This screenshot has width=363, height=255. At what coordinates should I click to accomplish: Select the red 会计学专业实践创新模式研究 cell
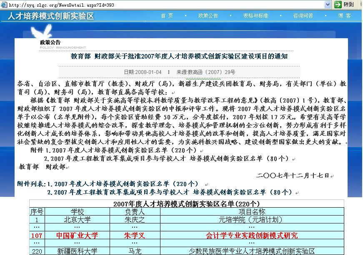coord(252,235)
